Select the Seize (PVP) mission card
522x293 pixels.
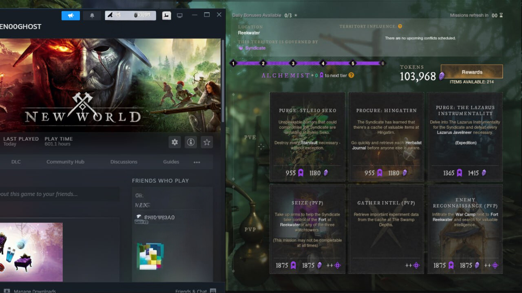tap(307, 229)
